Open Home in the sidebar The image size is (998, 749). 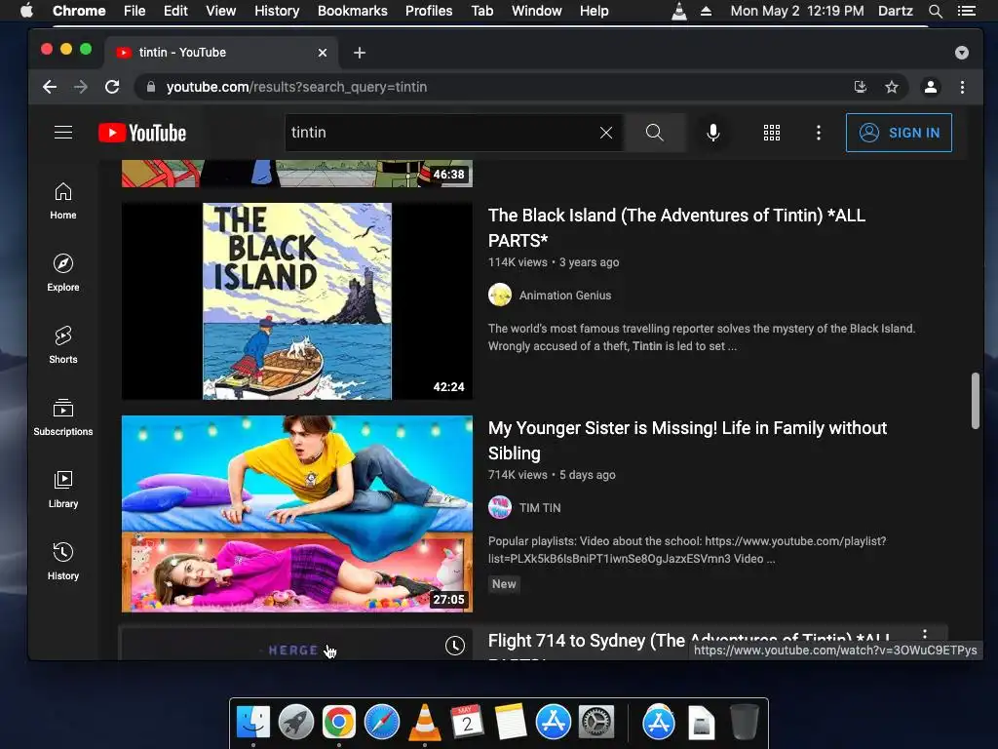(x=63, y=201)
